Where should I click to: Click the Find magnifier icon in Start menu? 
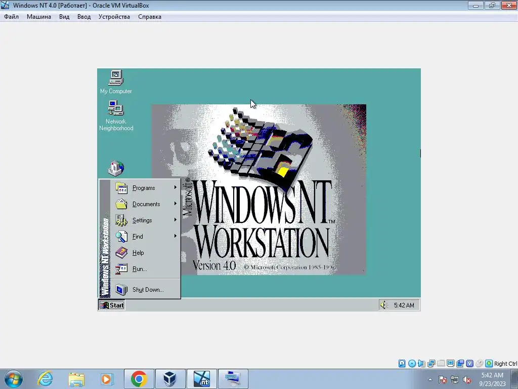pos(121,237)
